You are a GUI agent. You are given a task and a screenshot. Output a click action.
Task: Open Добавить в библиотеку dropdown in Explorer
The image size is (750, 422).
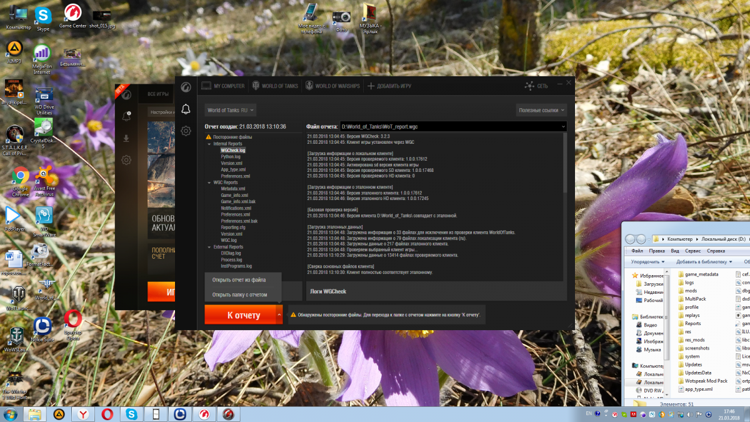click(703, 261)
